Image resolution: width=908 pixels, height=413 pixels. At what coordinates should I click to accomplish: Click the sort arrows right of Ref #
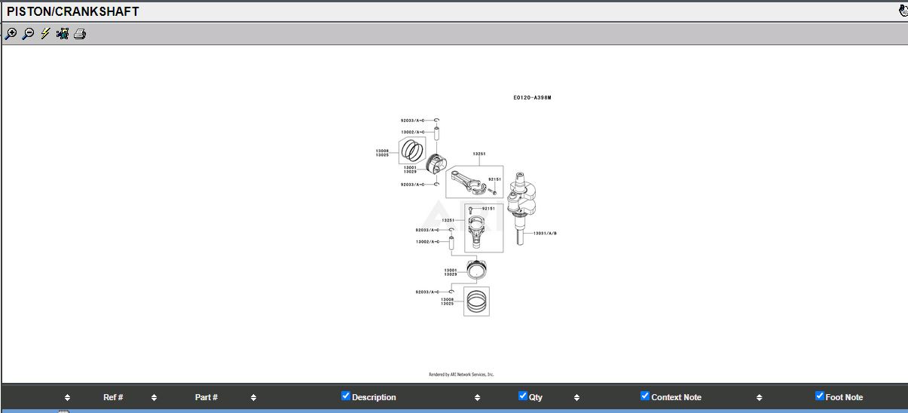pyautogui.click(x=154, y=398)
